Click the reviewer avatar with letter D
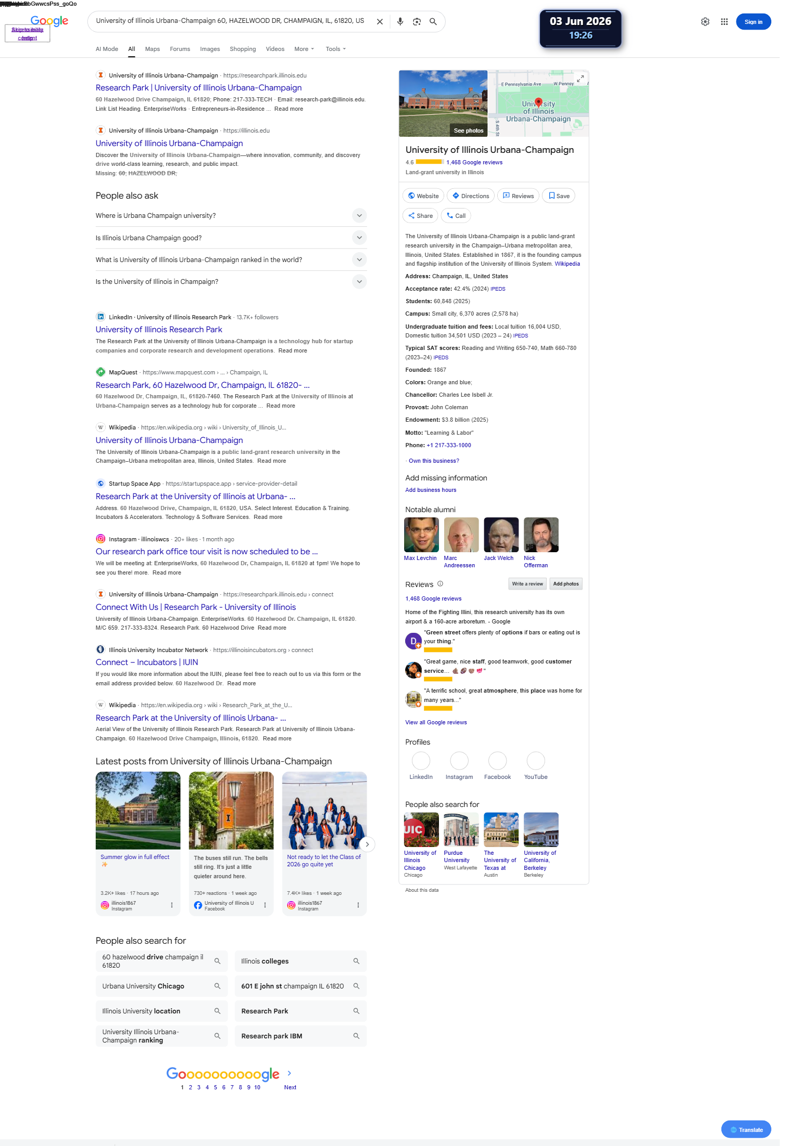This screenshot has height=1146, width=789. click(413, 641)
